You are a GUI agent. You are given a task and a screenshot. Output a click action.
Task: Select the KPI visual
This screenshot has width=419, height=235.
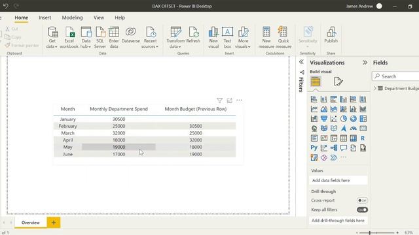pos(324,138)
